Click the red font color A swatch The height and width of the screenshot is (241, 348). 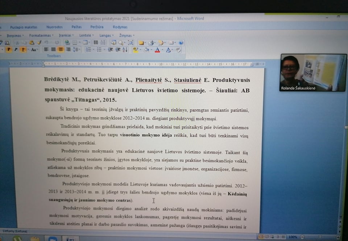tap(157, 50)
